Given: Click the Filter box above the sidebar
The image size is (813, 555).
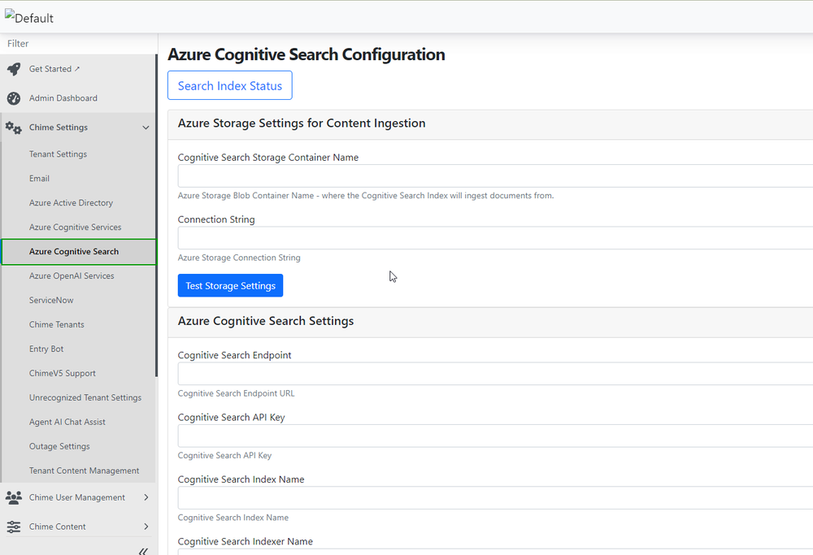Looking at the screenshot, I should point(79,43).
